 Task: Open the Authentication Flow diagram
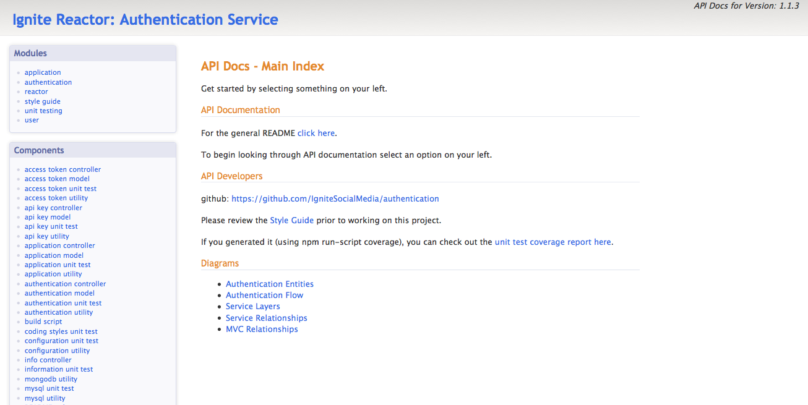[264, 295]
